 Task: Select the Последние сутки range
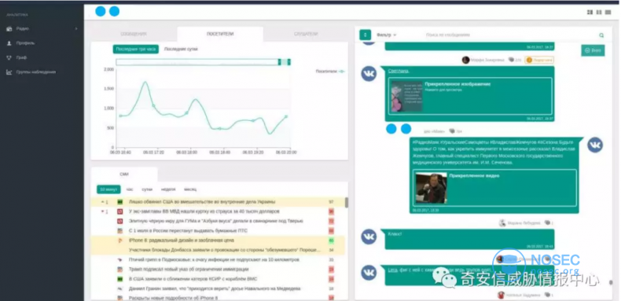181,49
